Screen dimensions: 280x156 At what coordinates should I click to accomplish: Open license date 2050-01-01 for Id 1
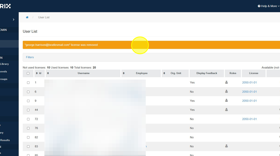pyautogui.click(x=249, y=82)
